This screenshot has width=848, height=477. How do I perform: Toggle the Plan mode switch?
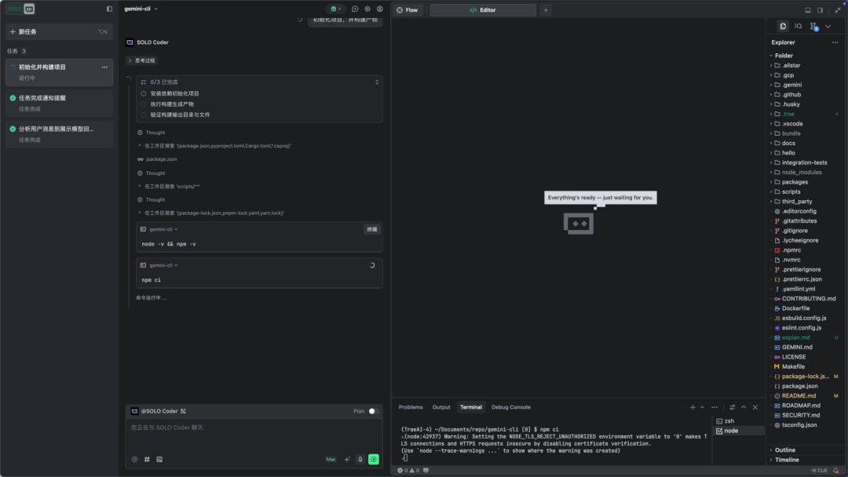coord(373,411)
